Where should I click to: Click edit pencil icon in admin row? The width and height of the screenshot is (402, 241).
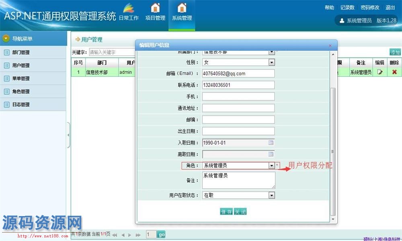[380, 72]
